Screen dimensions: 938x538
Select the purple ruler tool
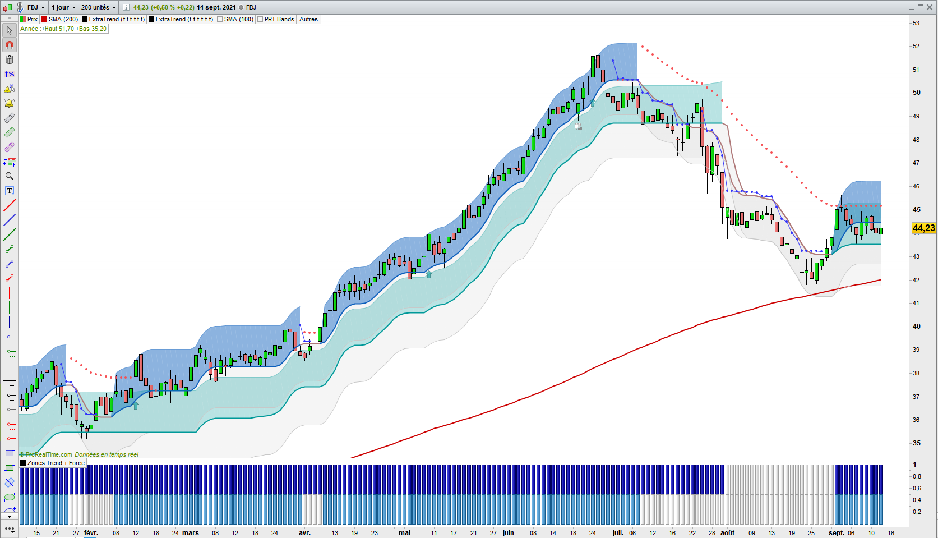click(10, 147)
